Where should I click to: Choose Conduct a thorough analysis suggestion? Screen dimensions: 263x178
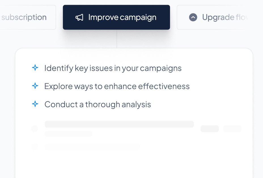point(97,104)
